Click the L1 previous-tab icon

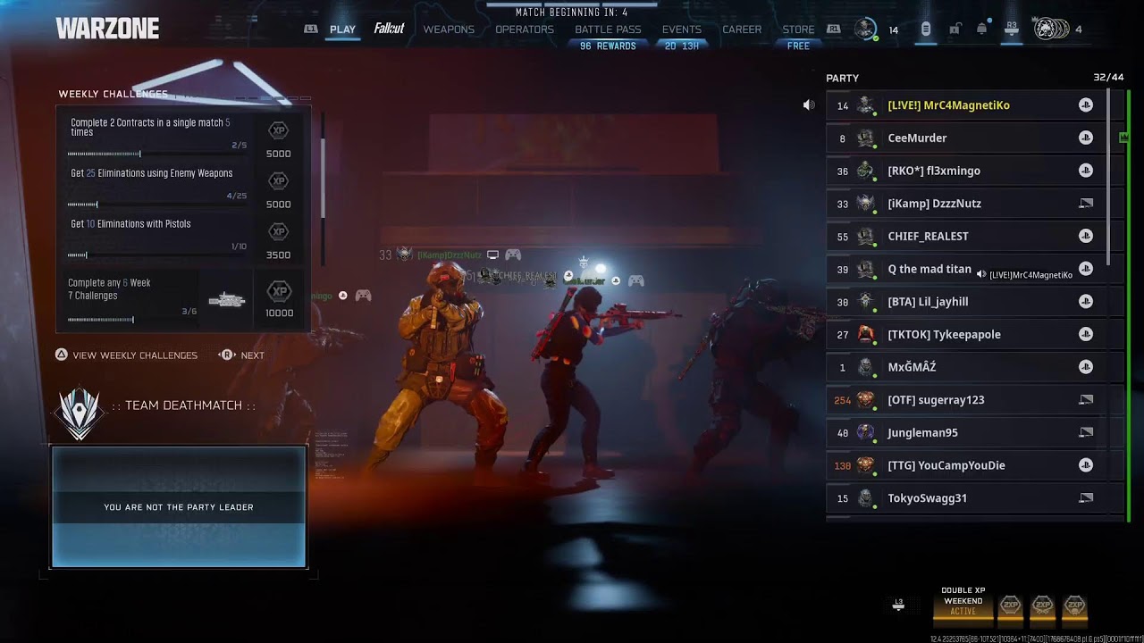311,29
